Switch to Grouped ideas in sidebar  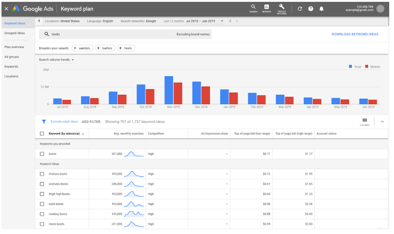15,33
